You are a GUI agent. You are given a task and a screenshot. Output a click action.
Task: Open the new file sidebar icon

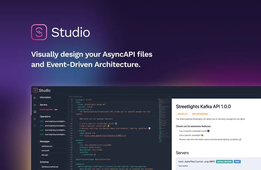[x=35, y=125]
